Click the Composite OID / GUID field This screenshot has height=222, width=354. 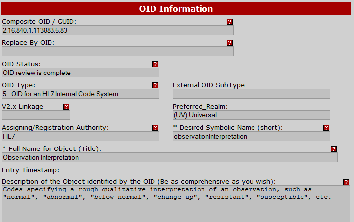(x=117, y=30)
